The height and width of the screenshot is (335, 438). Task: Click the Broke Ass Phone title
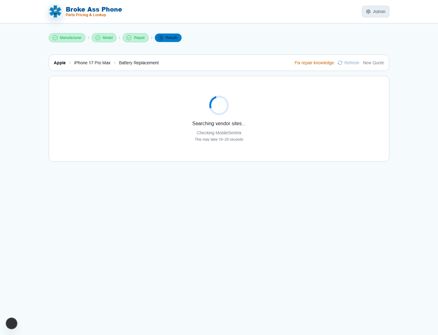pyautogui.click(x=94, y=9)
